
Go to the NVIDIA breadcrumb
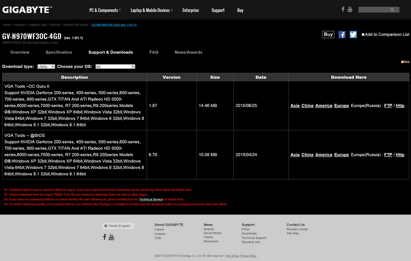point(55,25)
